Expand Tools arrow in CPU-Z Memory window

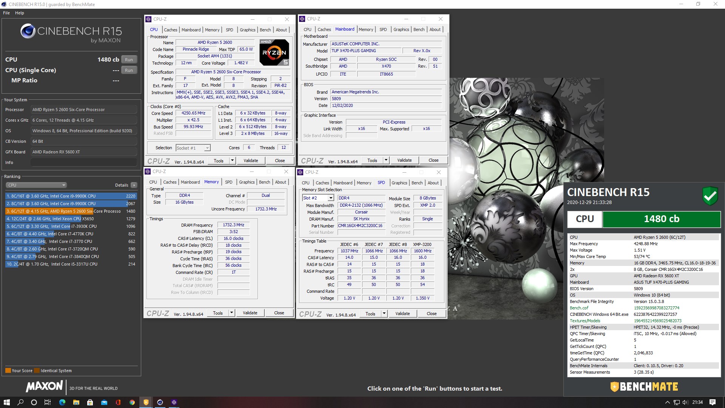(231, 313)
